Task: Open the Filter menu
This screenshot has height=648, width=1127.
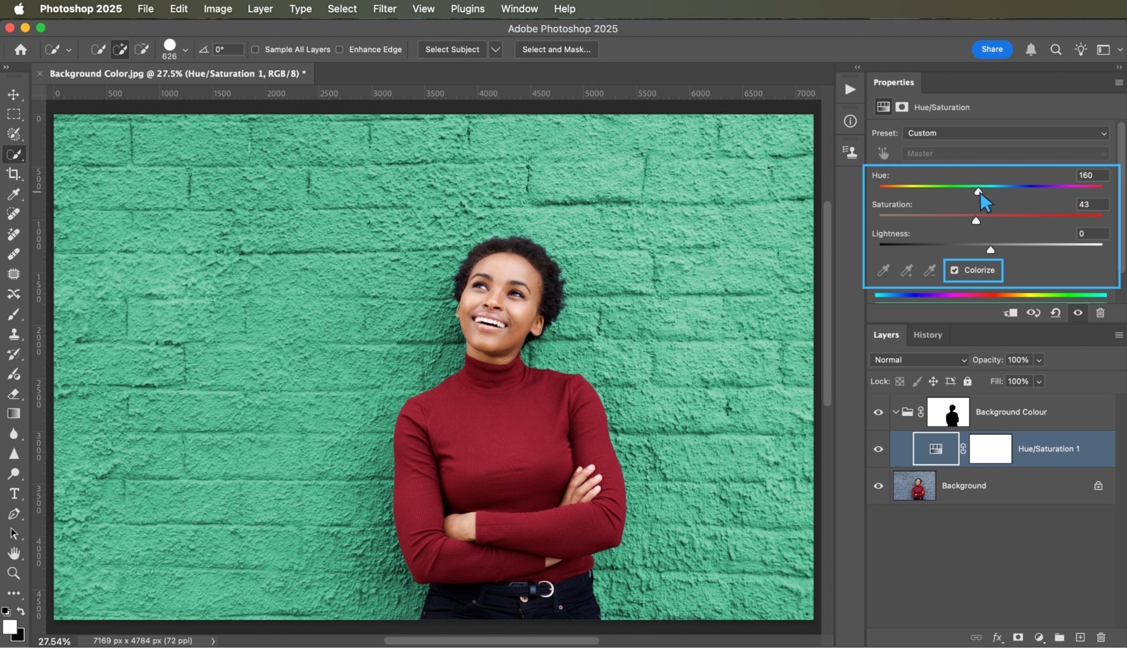Action: click(x=384, y=9)
